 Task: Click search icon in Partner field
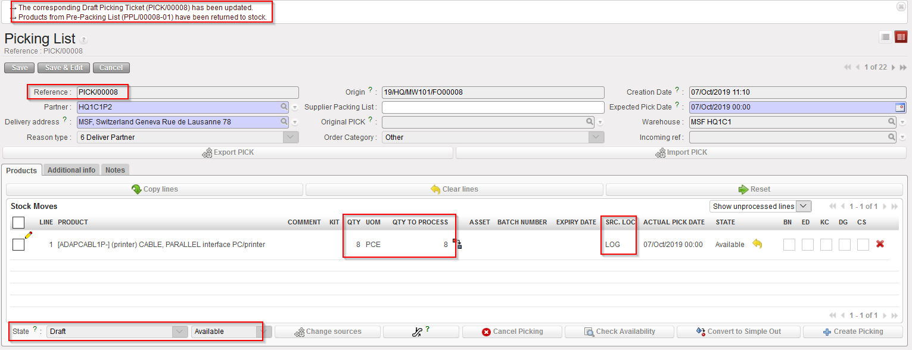(x=284, y=107)
